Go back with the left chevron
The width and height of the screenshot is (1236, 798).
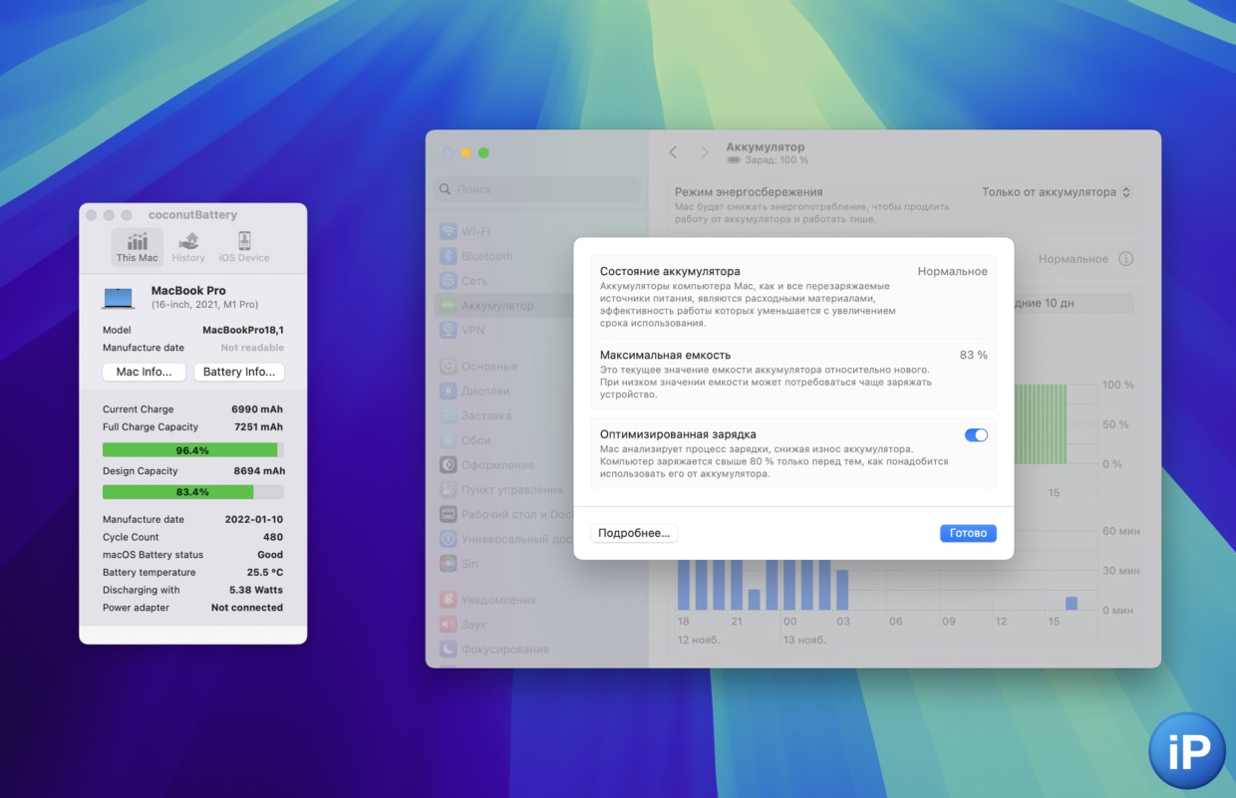673,152
